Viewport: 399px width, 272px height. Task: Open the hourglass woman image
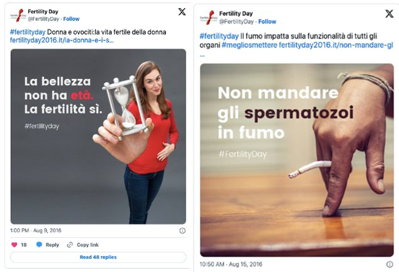[98, 137]
